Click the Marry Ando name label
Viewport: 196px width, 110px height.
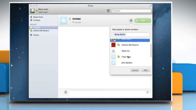point(43,9)
